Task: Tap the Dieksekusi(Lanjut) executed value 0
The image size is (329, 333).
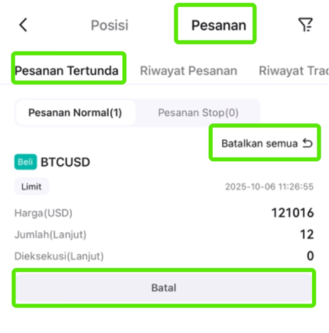Action: pos(310,256)
